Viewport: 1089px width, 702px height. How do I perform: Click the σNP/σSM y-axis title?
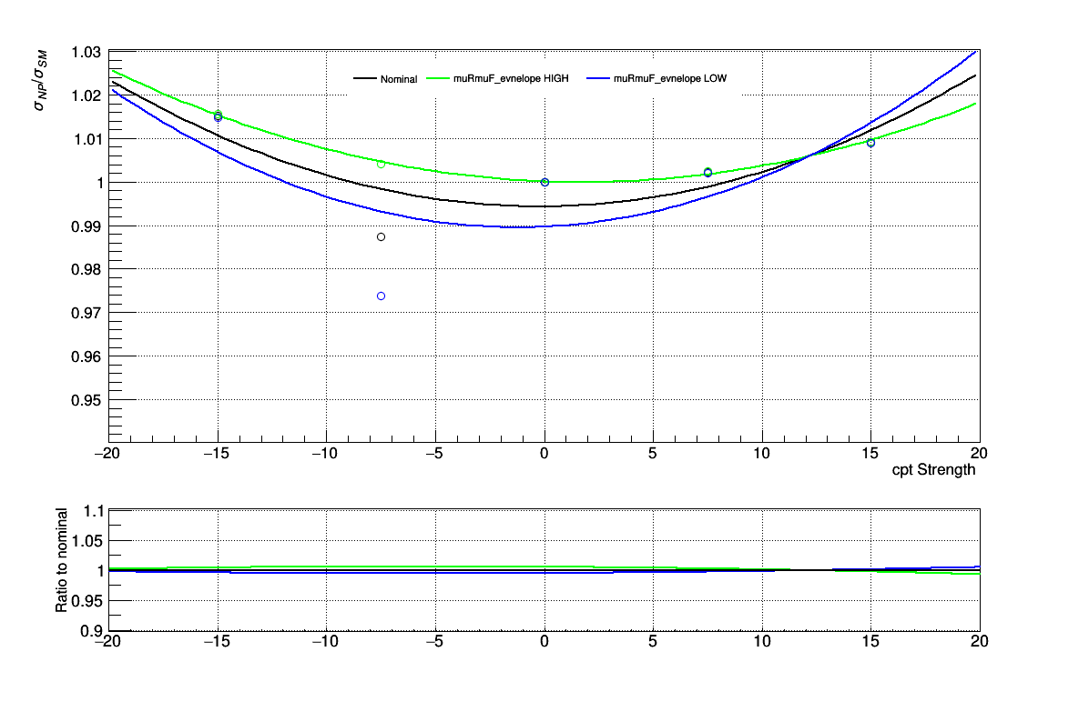pyautogui.click(x=41, y=80)
